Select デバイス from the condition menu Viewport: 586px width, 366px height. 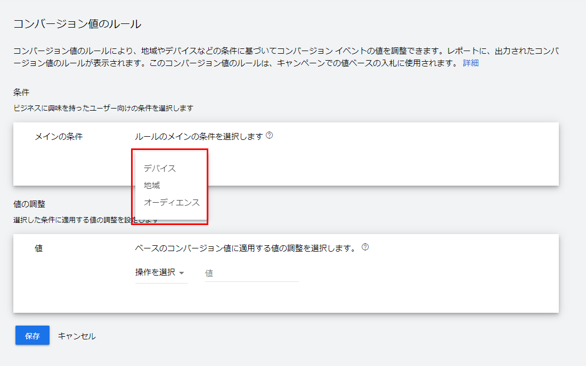160,168
